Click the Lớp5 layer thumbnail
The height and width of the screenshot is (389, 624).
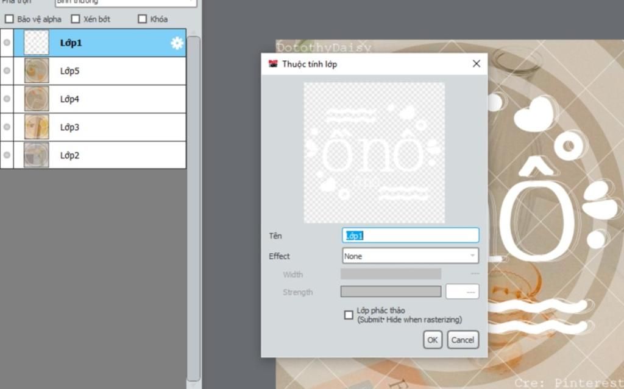[37, 71]
